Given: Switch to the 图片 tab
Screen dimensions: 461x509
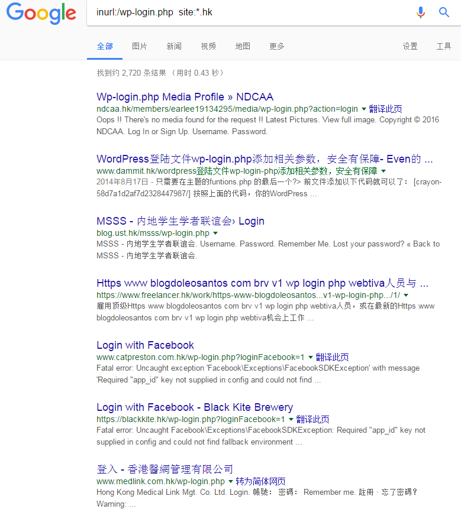Looking at the screenshot, I should click(x=140, y=47).
